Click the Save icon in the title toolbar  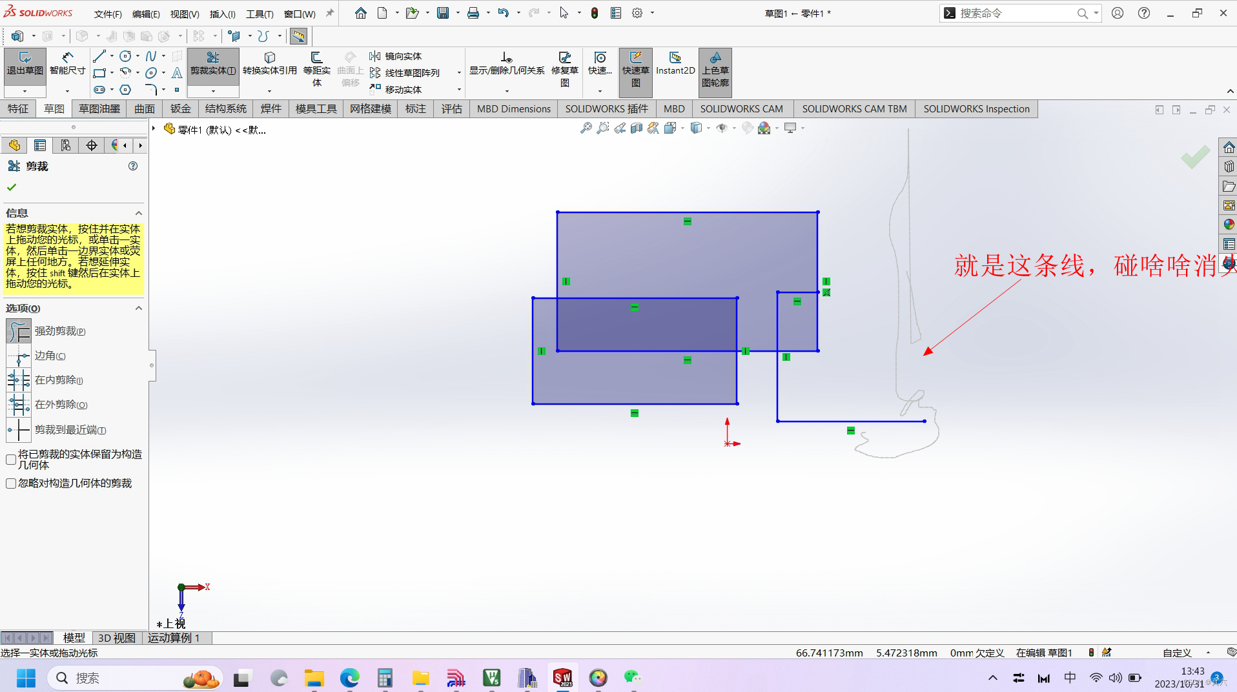click(443, 13)
